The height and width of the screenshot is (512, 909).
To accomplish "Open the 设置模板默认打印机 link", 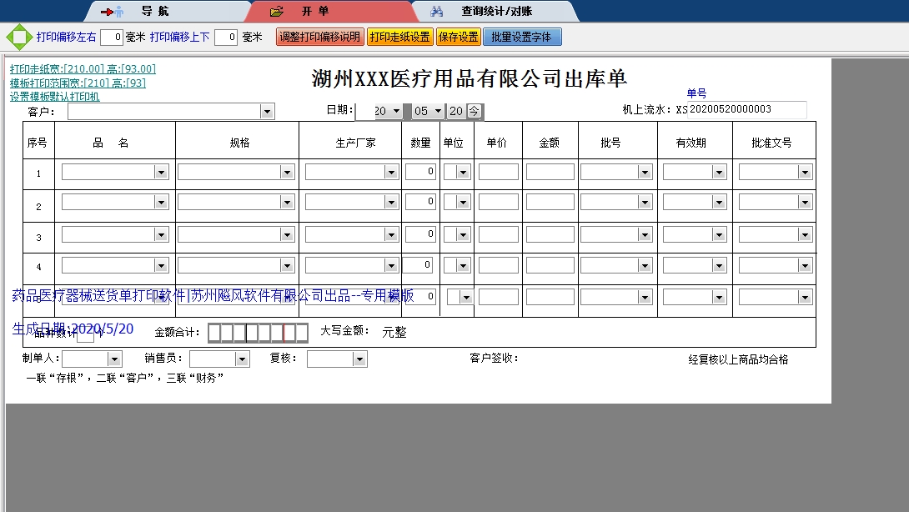I will coord(55,97).
